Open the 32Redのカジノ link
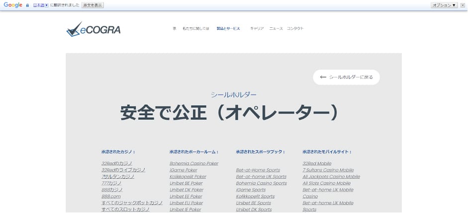468x213 pixels. click(x=117, y=163)
